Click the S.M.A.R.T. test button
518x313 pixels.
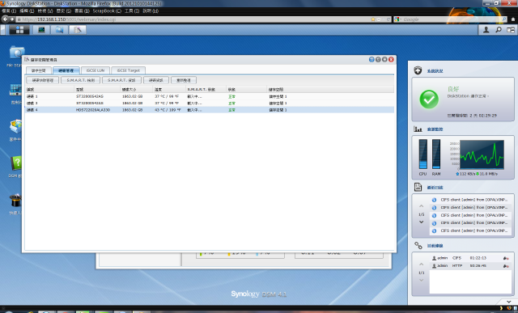coord(81,80)
